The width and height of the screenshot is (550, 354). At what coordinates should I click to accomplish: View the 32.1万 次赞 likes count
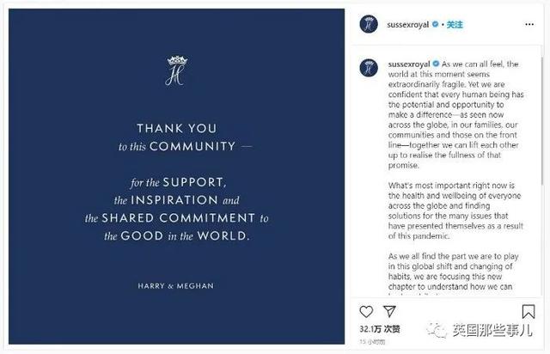(x=380, y=329)
